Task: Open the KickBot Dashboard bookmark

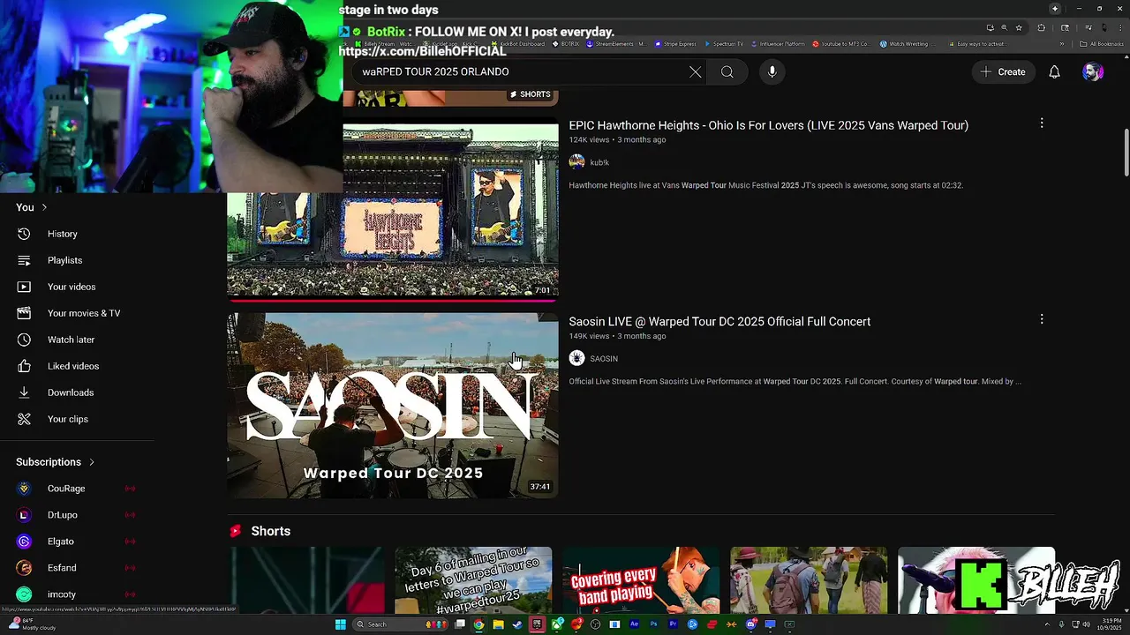Action: 517,44
